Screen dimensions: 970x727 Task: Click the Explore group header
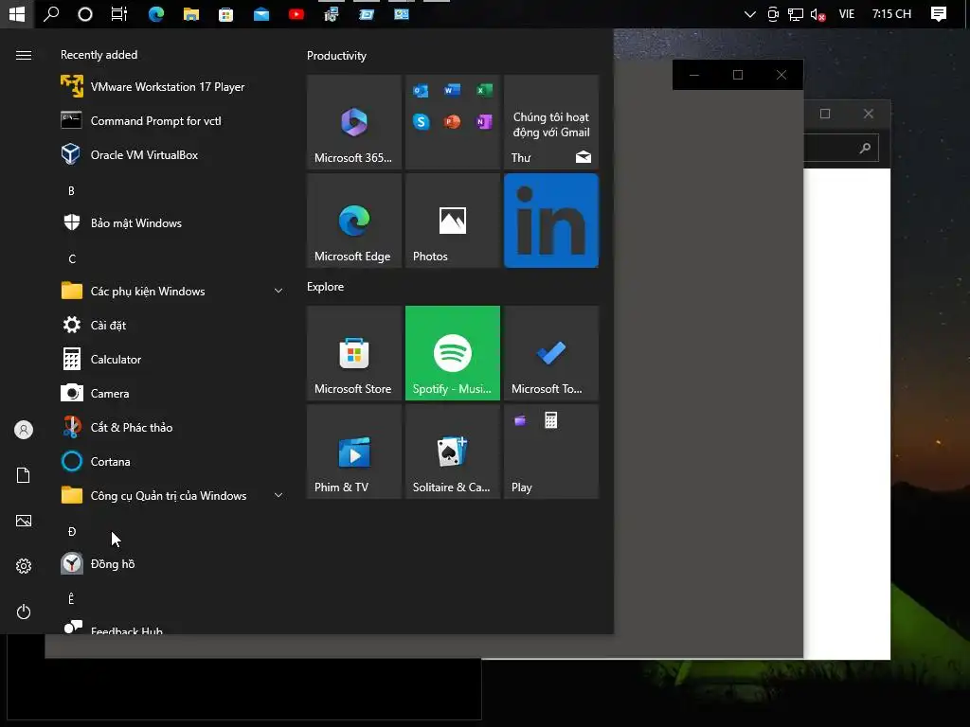point(326,287)
